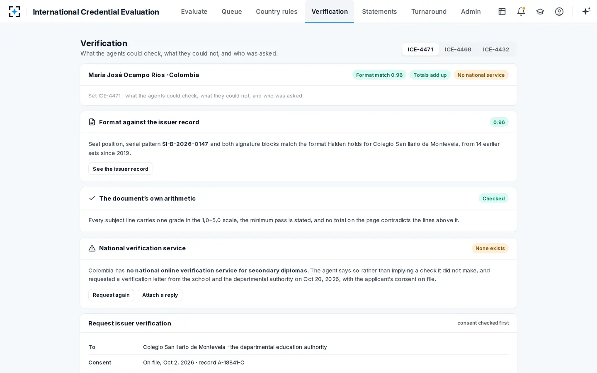Click the Totals add up badge
Viewport: 597px width, 373px height.
pyautogui.click(x=430, y=75)
